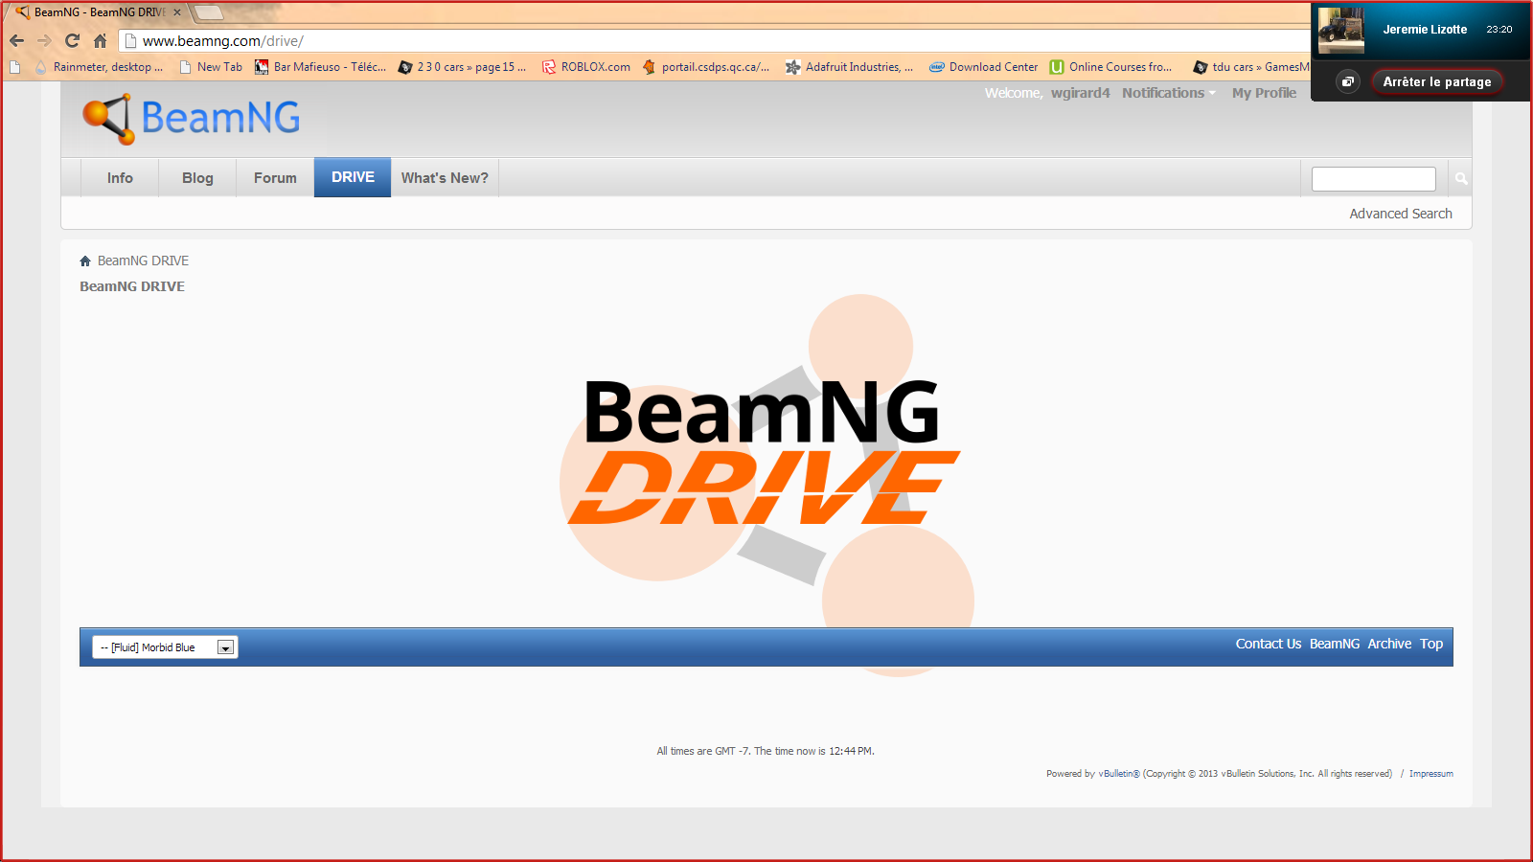Click the Arrêter le partage button
Image resolution: width=1533 pixels, height=862 pixels.
point(1437,81)
